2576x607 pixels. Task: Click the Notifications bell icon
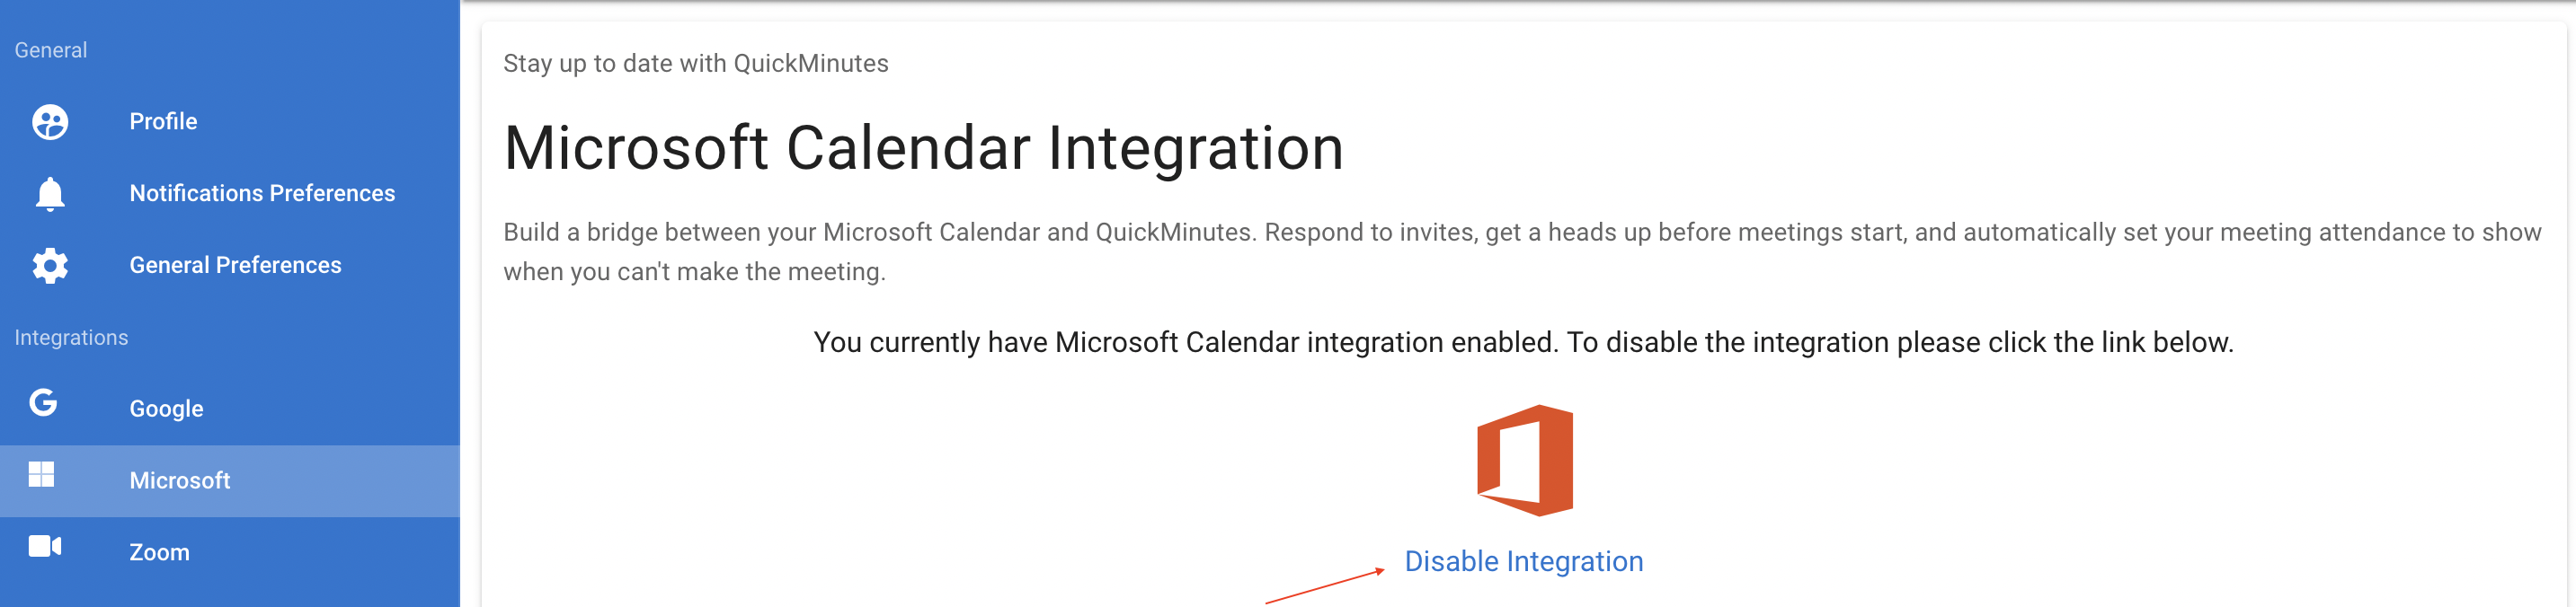click(50, 194)
